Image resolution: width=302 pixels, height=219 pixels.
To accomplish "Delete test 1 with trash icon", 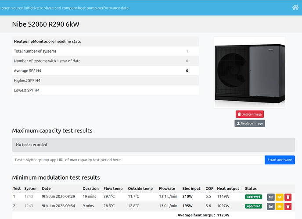I will click(x=288, y=197).
